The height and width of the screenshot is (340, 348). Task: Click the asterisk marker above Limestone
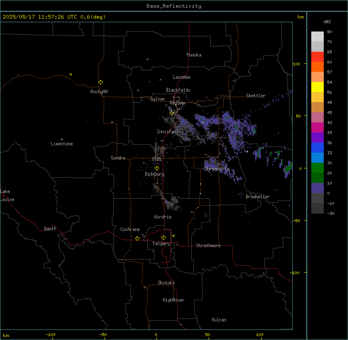pyautogui.click(x=62, y=140)
